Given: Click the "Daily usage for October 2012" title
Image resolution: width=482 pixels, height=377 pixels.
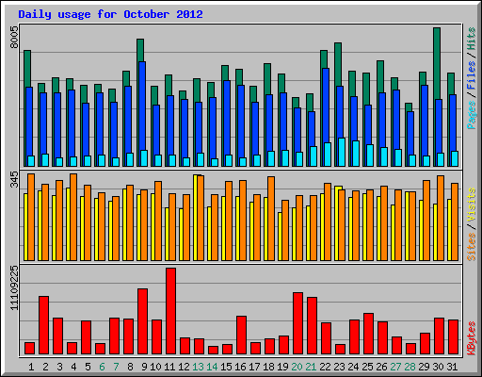Looking at the screenshot, I should (x=110, y=14).
